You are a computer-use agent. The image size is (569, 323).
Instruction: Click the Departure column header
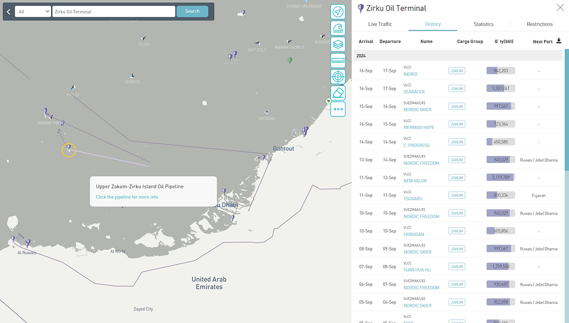pos(390,41)
